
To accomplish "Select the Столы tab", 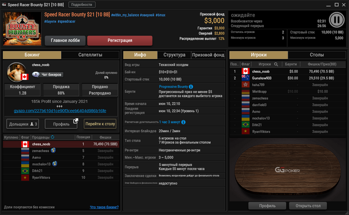I will coord(317,55).
